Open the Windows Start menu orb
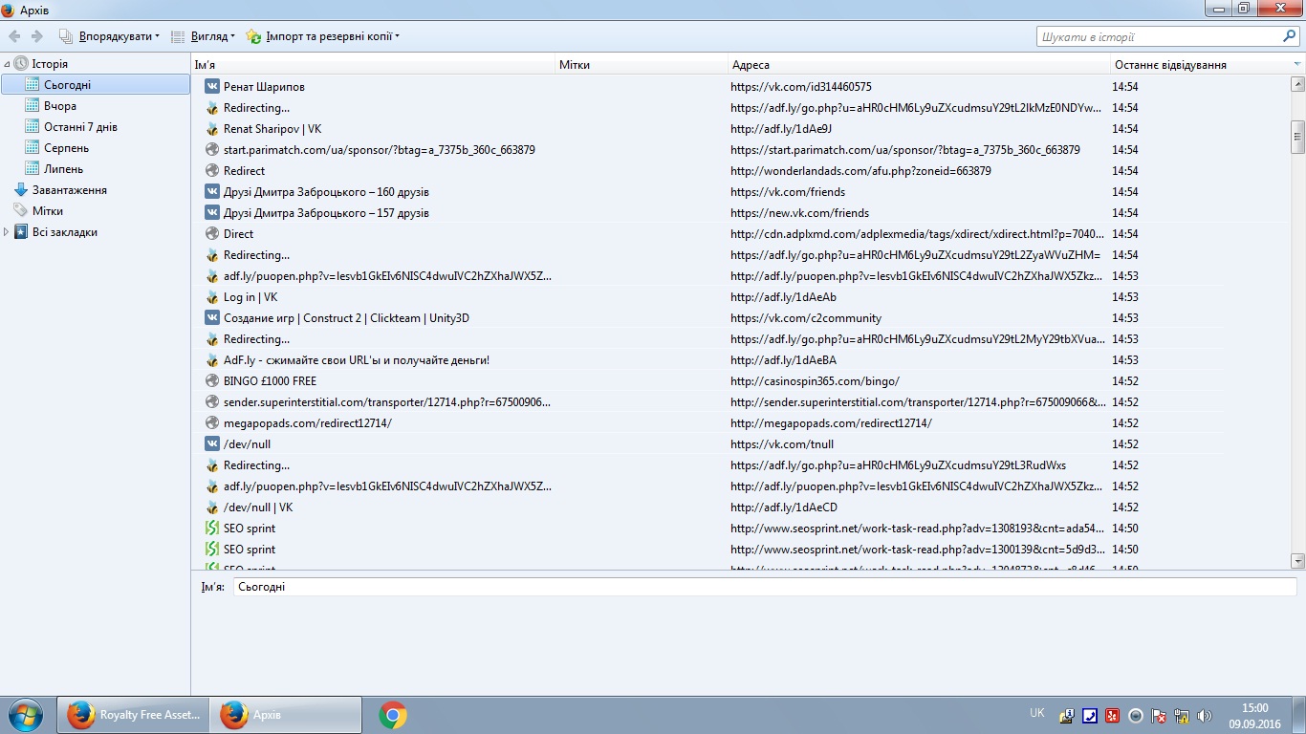Screen dimensions: 1306x734 25,715
